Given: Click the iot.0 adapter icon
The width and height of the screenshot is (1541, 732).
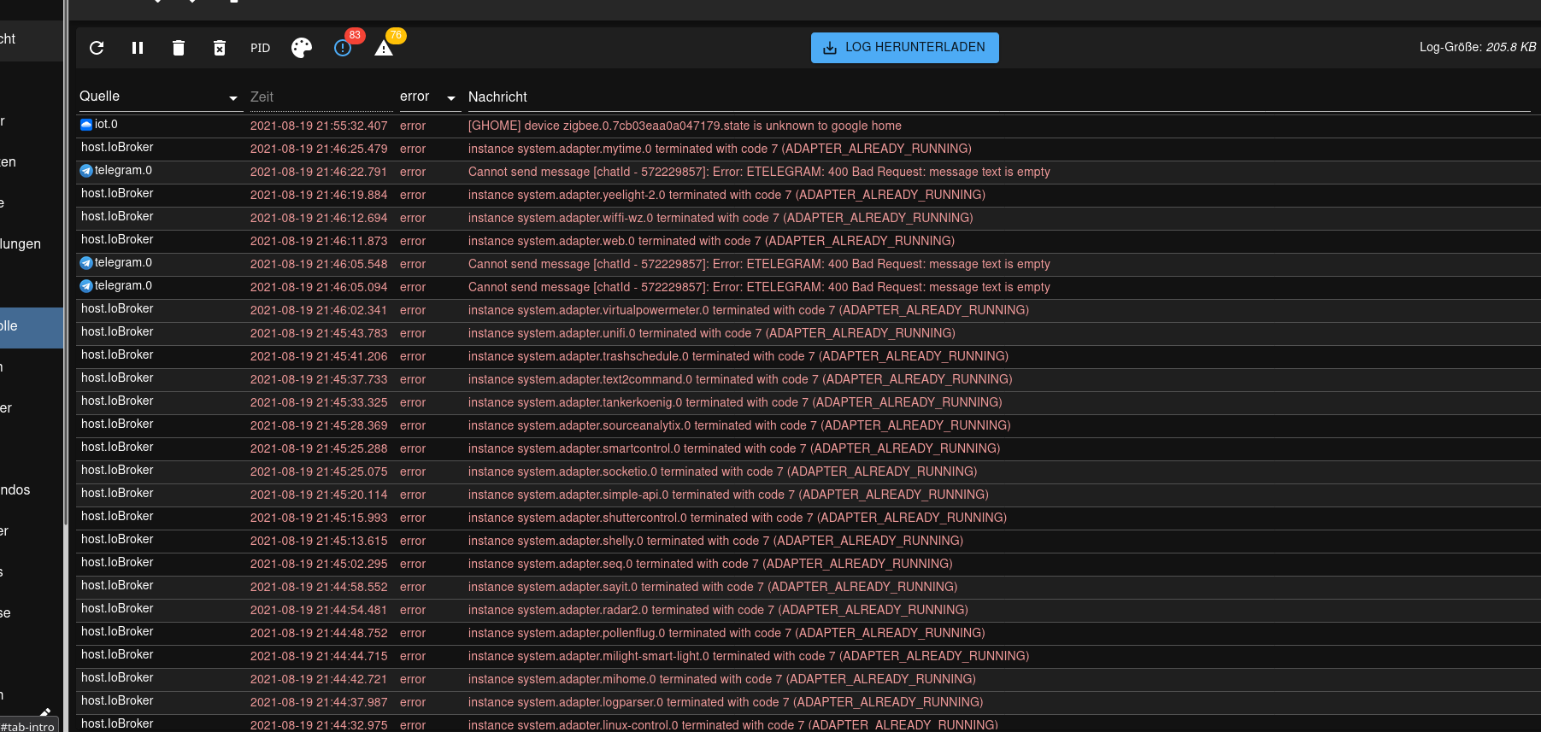Looking at the screenshot, I should click(86, 125).
